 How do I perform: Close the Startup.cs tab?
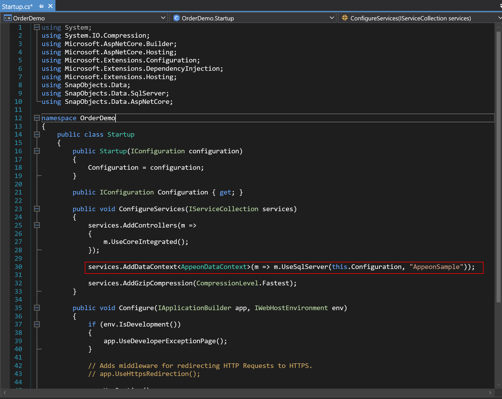click(51, 6)
